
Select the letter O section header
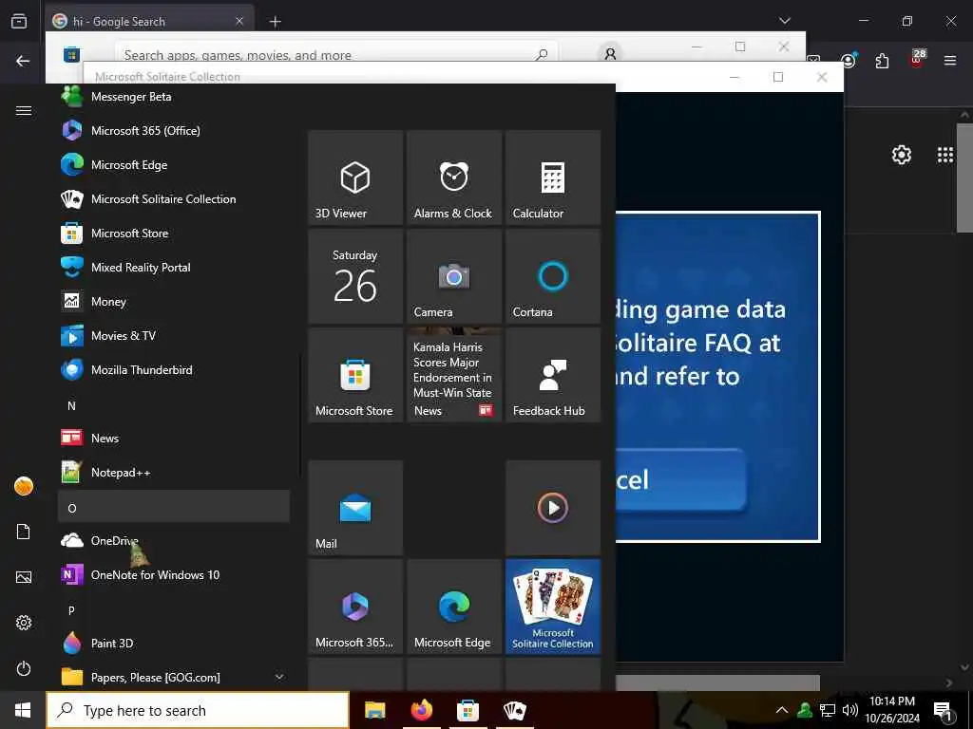pyautogui.click(x=174, y=507)
